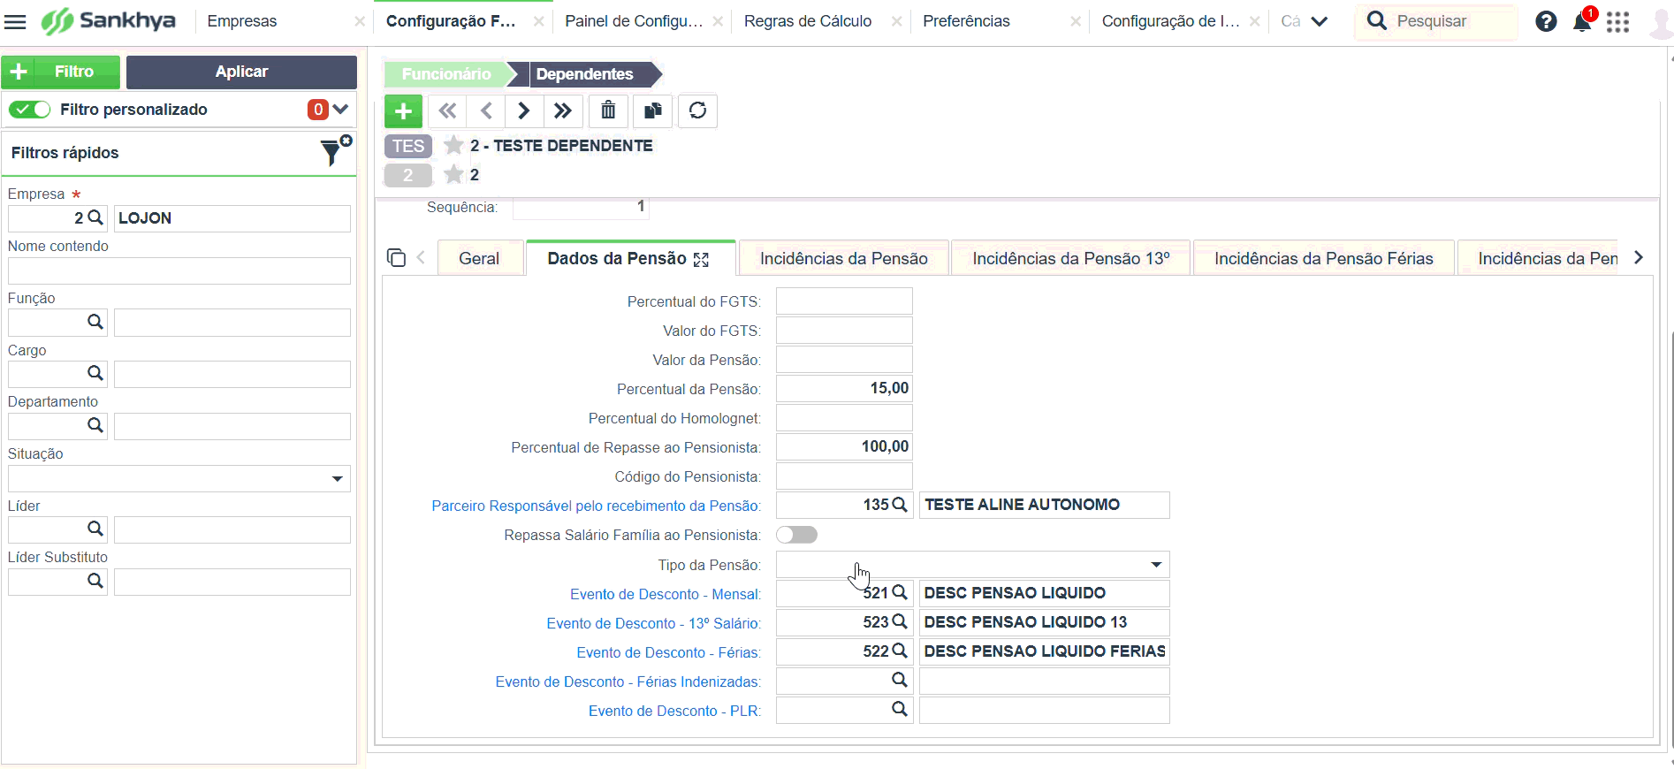This screenshot has width=1674, height=769.
Task: Open Evento de Desconto PLR lookup magnifier
Action: [x=900, y=709]
